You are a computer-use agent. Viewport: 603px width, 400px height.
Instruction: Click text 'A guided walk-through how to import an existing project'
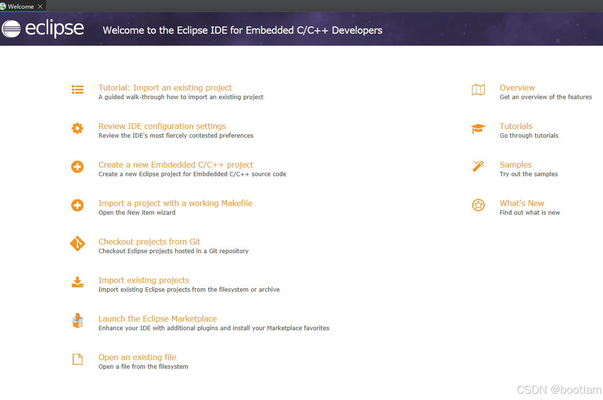pyautogui.click(x=181, y=97)
